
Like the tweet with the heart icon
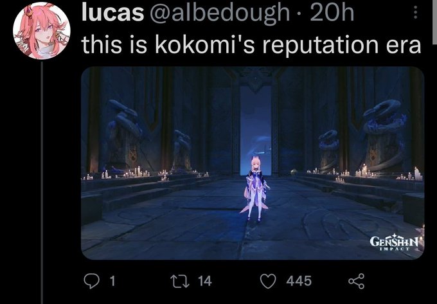point(268,281)
